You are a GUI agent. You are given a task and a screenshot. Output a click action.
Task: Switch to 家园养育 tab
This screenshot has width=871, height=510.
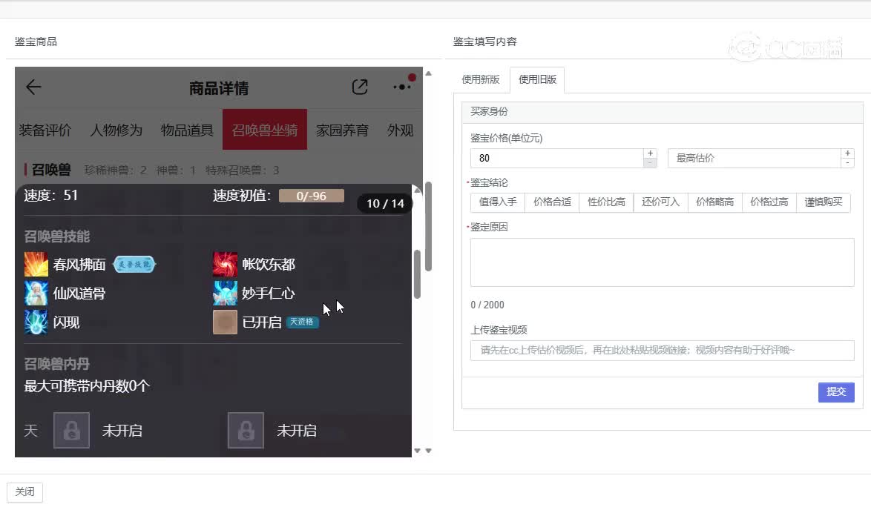click(342, 130)
